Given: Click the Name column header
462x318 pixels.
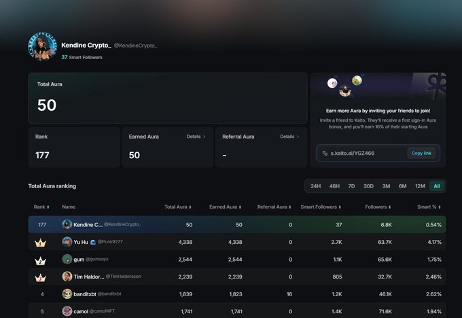Looking at the screenshot, I should pyautogui.click(x=69, y=207).
